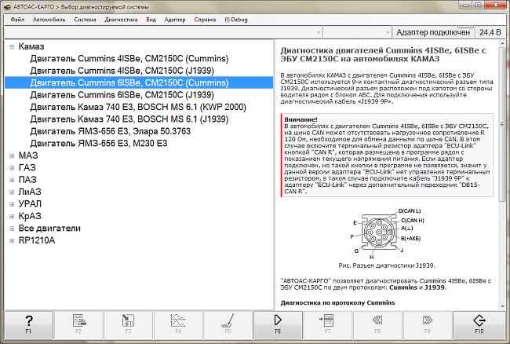
Task: Collapse the Камаз tree node
Action: [x=12, y=46]
